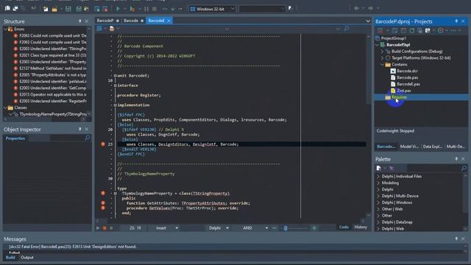The height and width of the screenshot is (265, 471).
Task: Click the first icon in Projects toolbar
Action: click(x=380, y=30)
